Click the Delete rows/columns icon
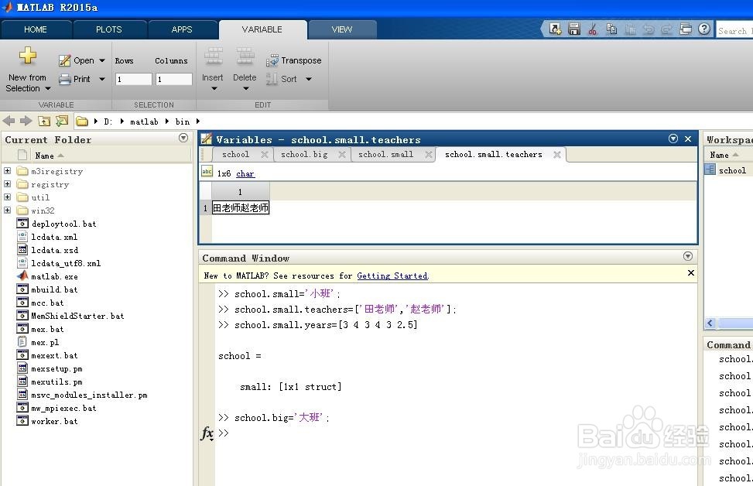The width and height of the screenshot is (753, 486). tap(245, 56)
